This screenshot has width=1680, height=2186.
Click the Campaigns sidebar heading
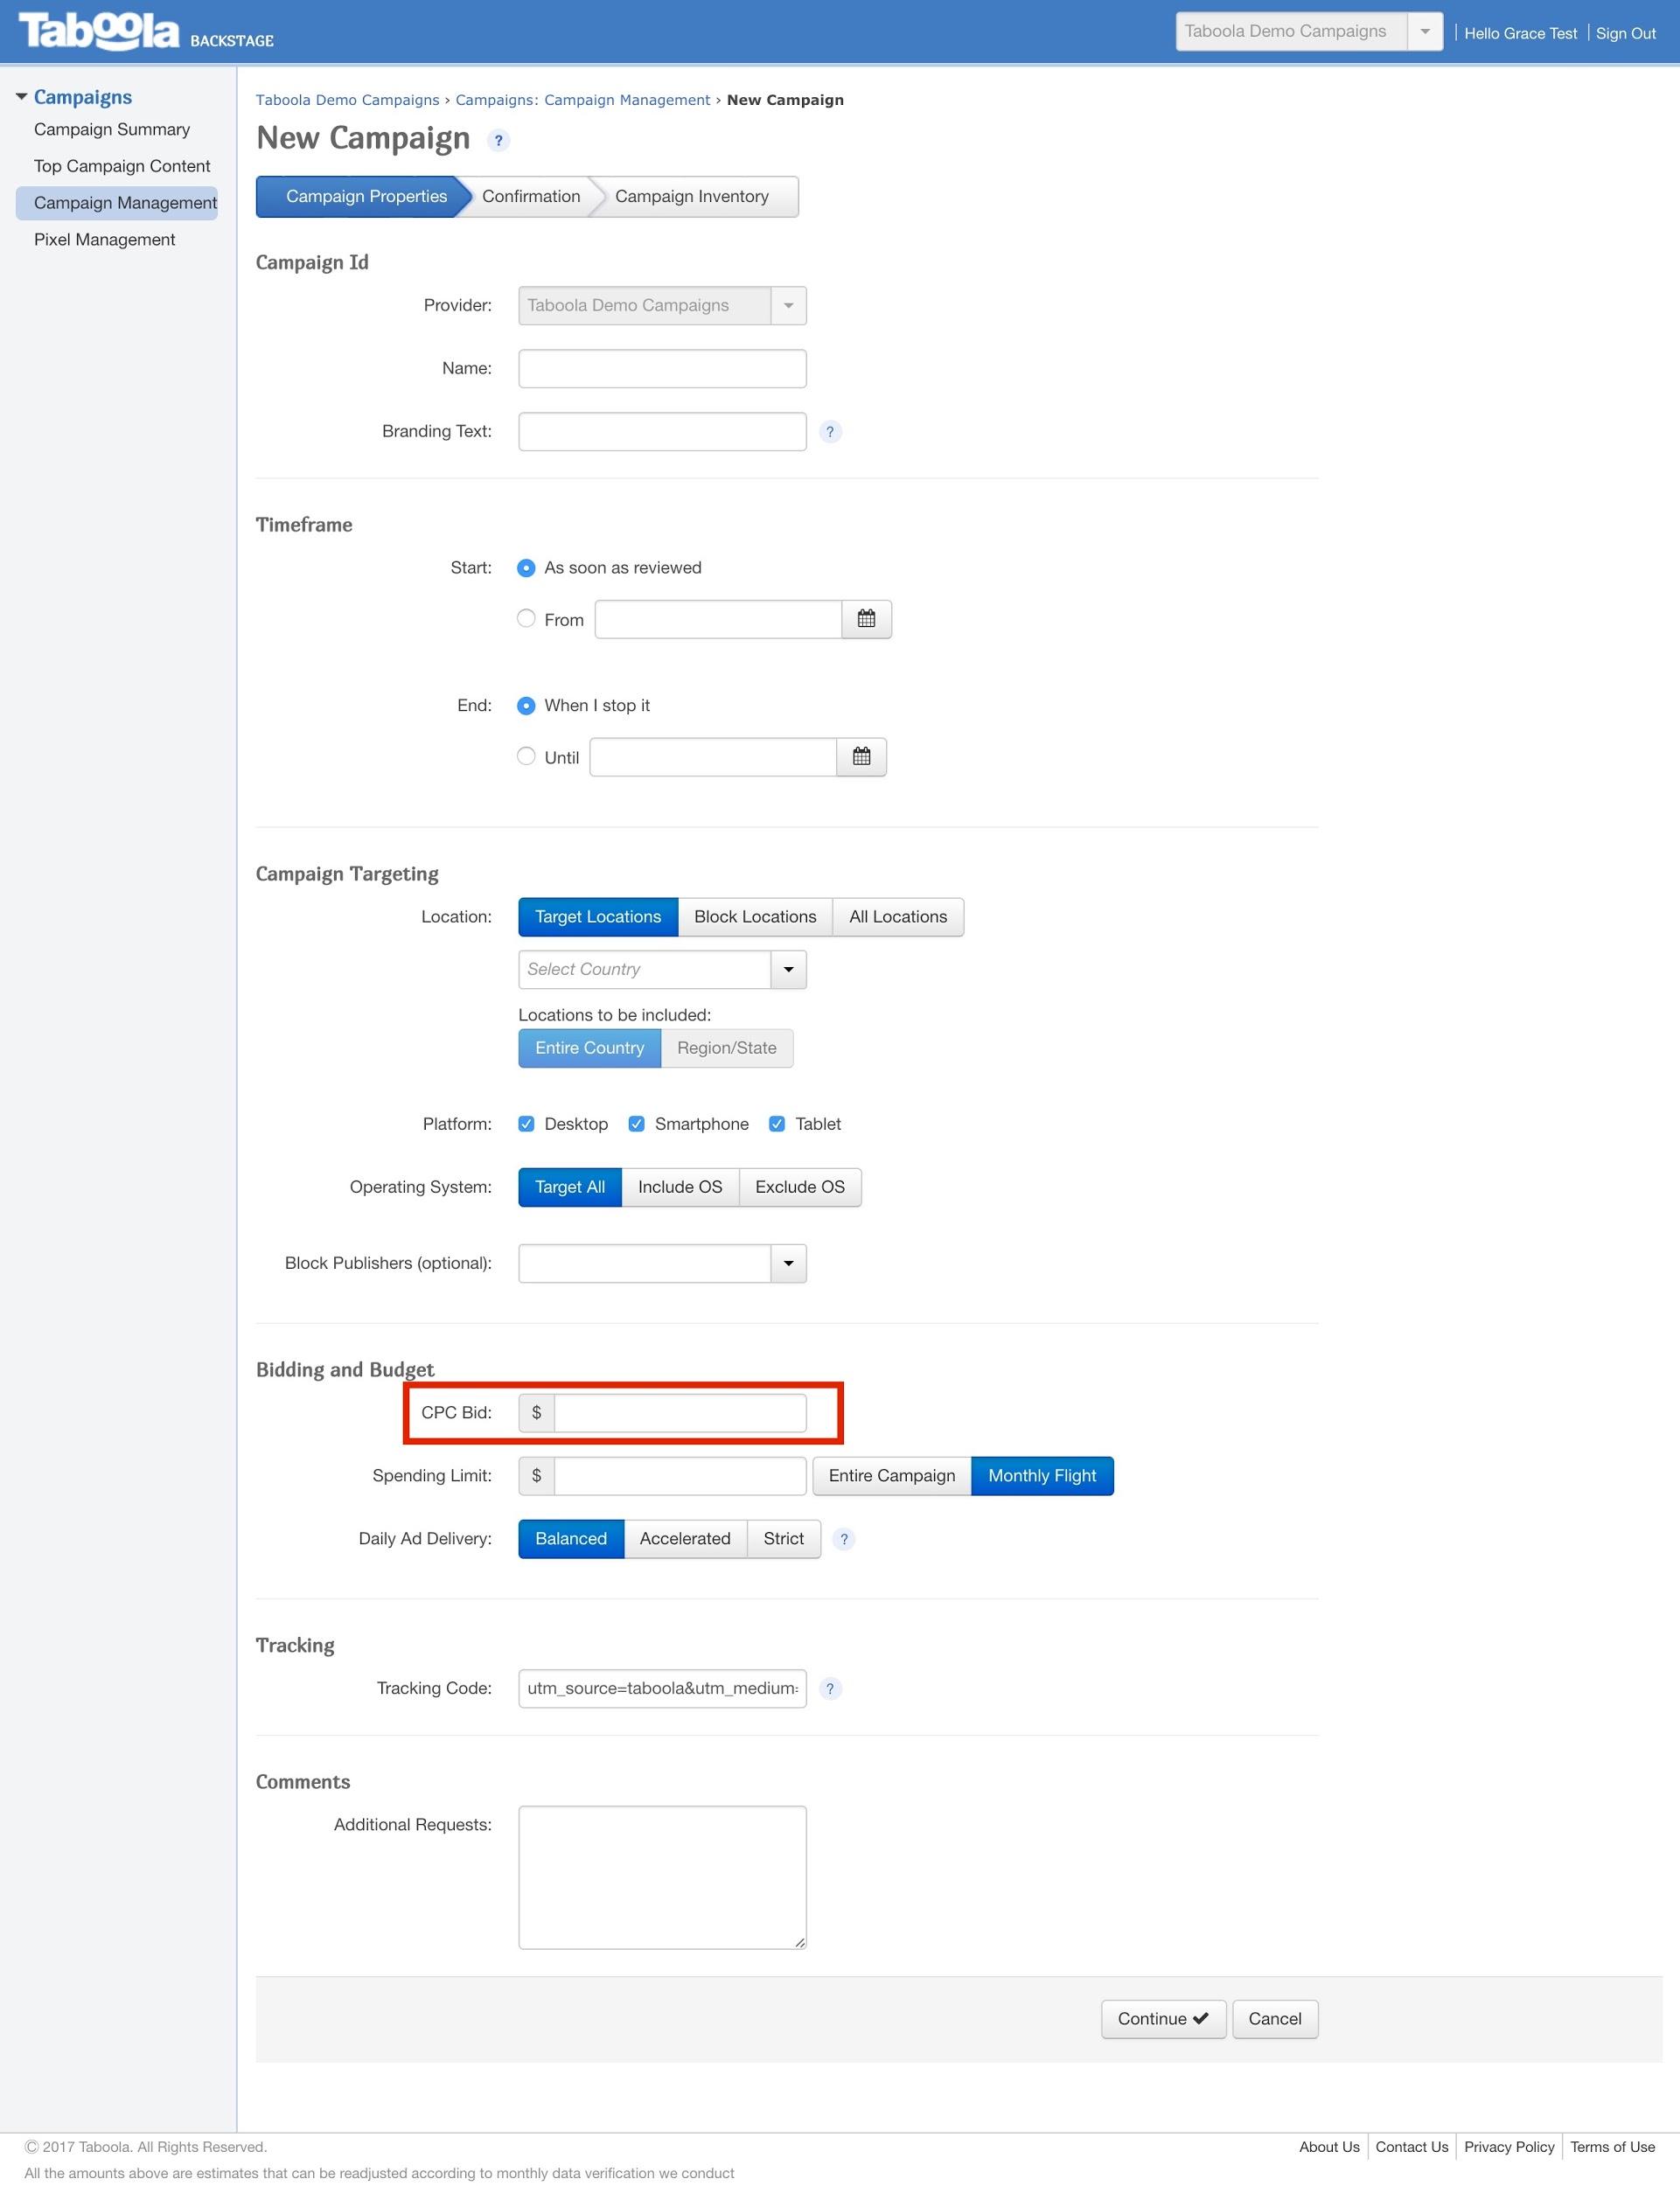83,97
